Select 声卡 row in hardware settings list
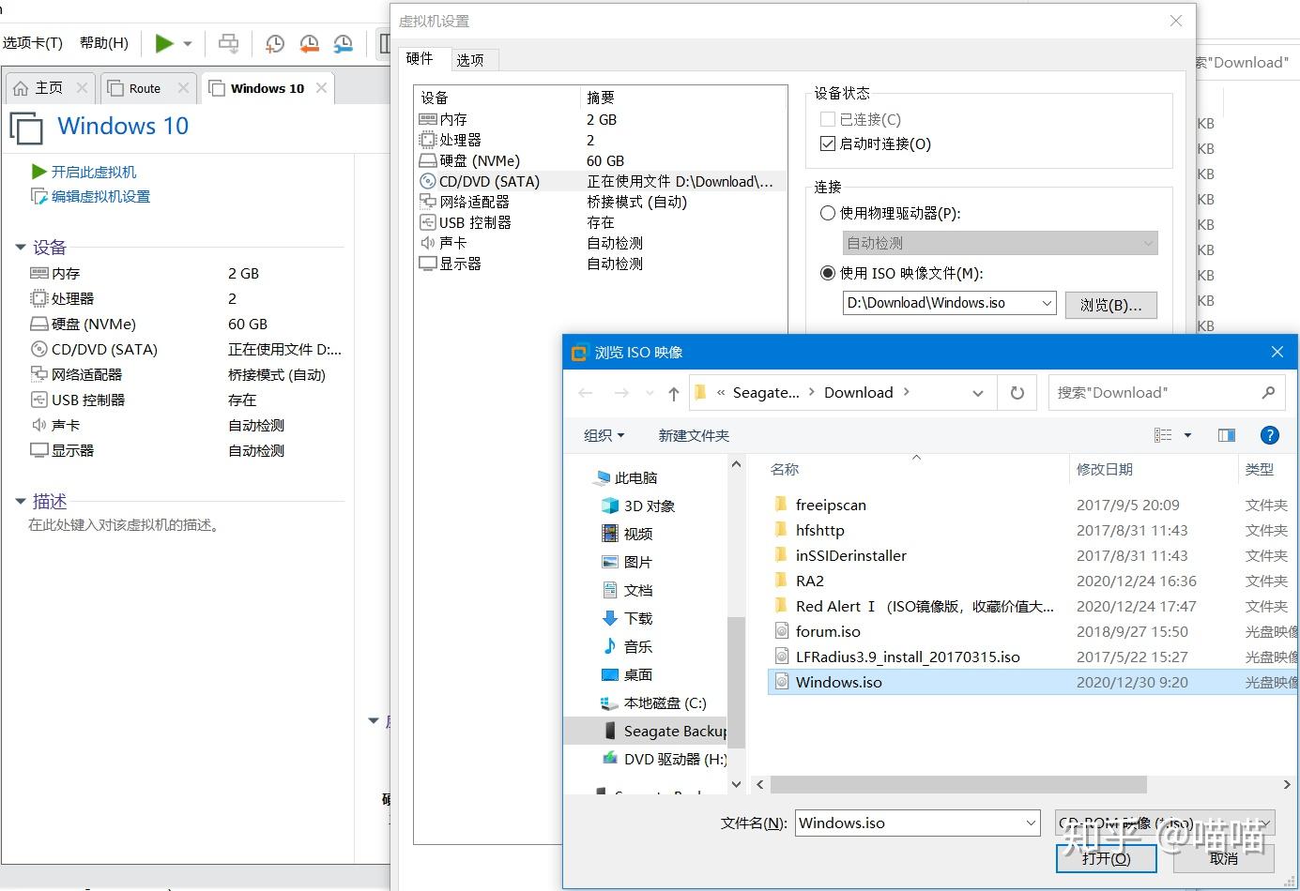This screenshot has width=1300, height=891. click(600, 243)
